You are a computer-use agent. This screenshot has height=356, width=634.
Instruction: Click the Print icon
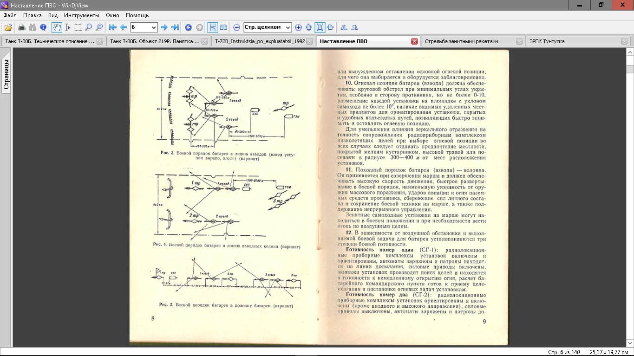pos(22,27)
